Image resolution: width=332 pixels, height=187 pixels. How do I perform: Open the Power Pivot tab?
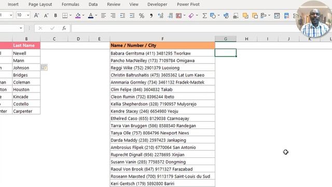click(x=188, y=4)
